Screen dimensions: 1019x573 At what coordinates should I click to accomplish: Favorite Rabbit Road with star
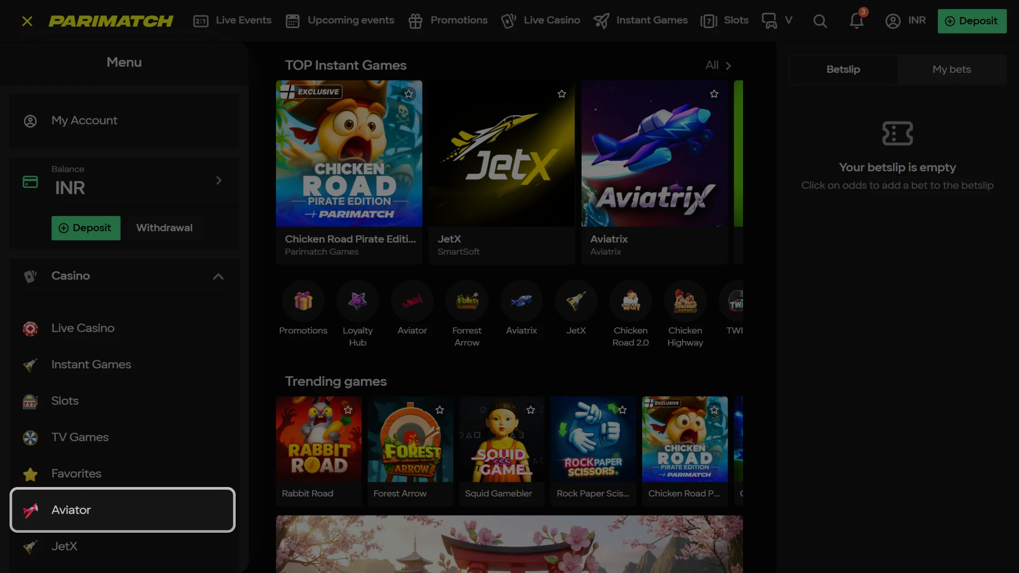[x=348, y=410]
